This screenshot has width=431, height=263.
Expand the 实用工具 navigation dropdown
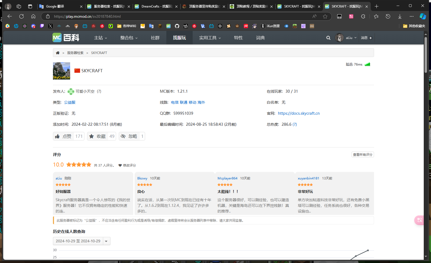[210, 38]
